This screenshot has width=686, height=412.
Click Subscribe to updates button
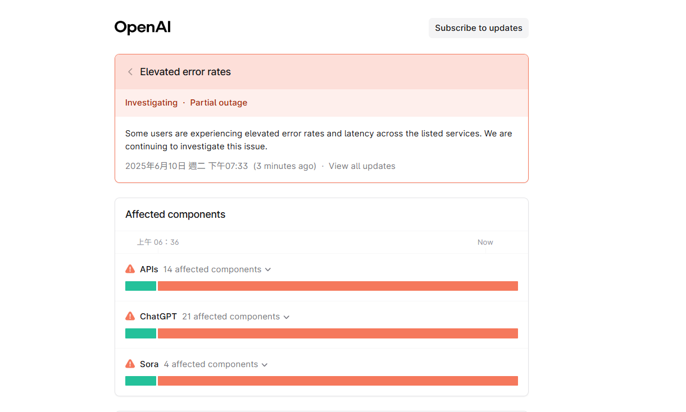(479, 28)
